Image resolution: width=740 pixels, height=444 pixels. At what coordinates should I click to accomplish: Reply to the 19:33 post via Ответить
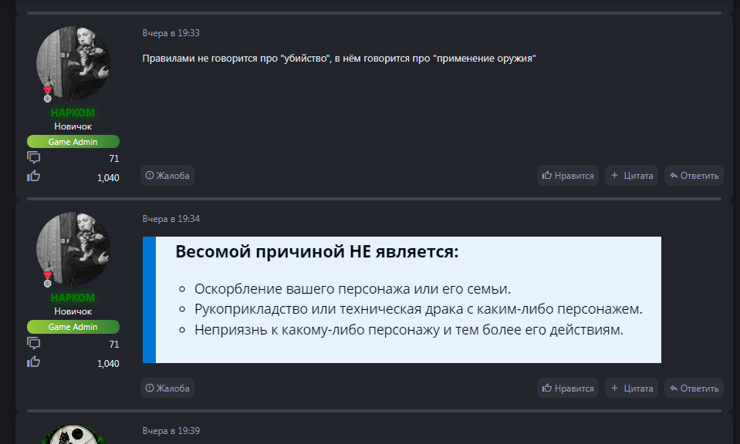coord(694,176)
